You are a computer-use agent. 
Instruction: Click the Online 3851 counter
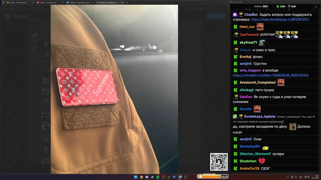261,6
